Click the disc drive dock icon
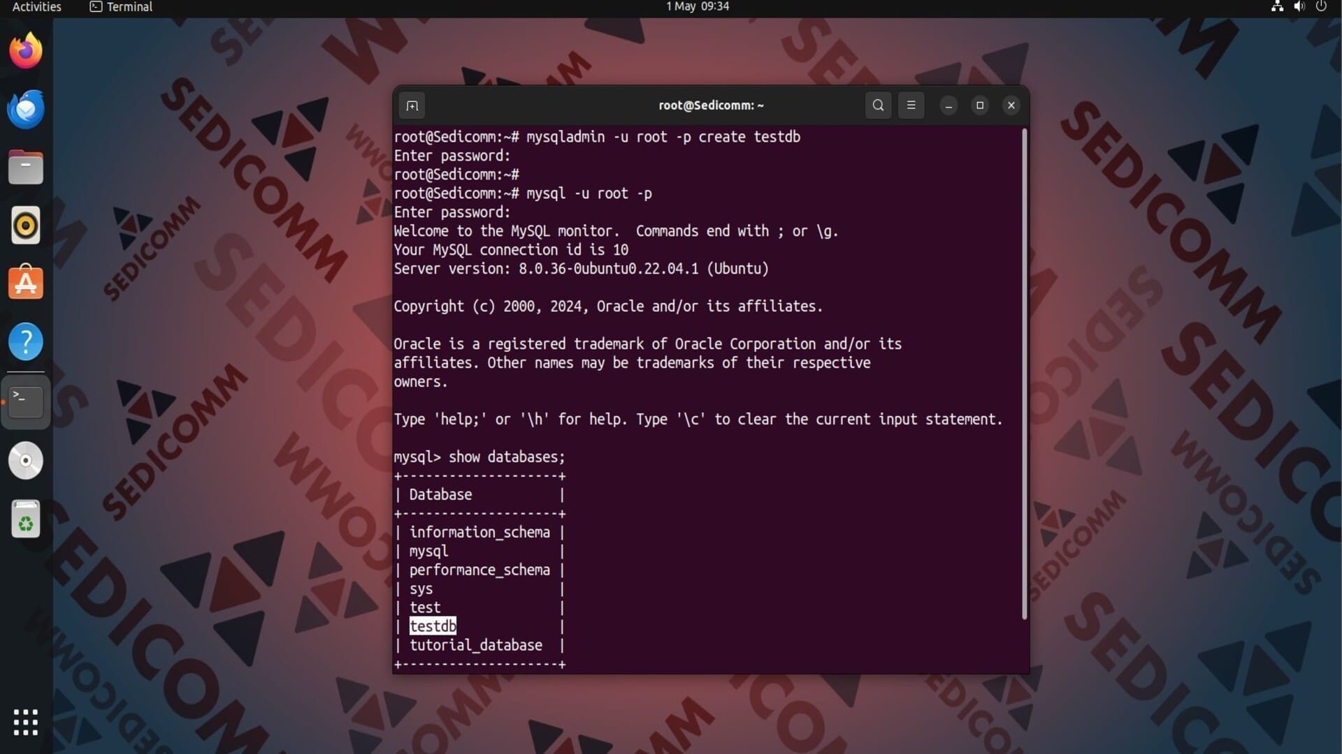The image size is (1342, 754). [x=26, y=461]
